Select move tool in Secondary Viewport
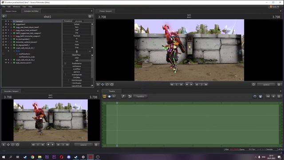 [8, 145]
